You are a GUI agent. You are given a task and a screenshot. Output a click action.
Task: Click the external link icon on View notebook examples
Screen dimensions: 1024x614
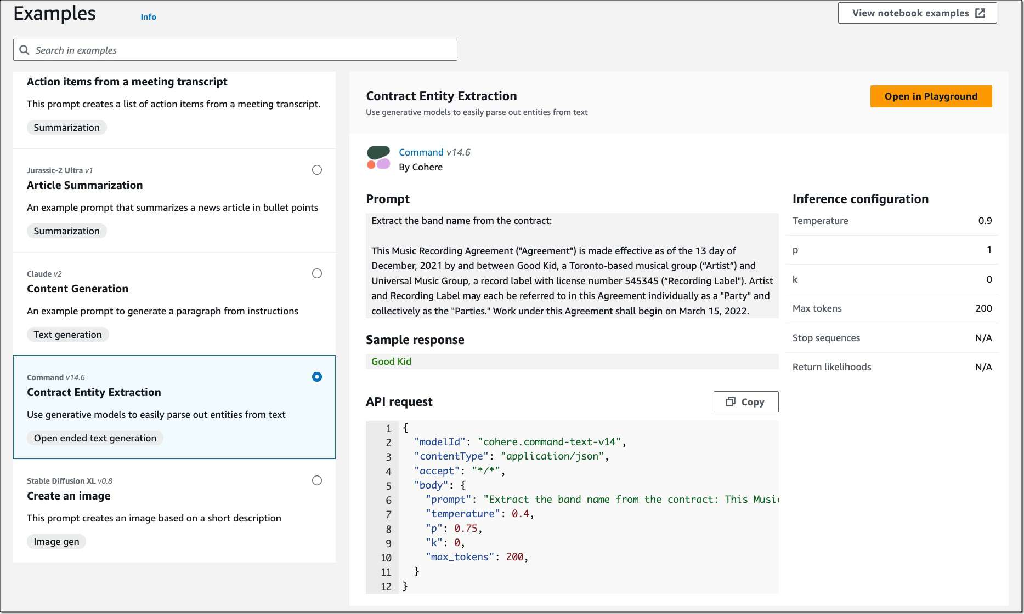pyautogui.click(x=980, y=13)
